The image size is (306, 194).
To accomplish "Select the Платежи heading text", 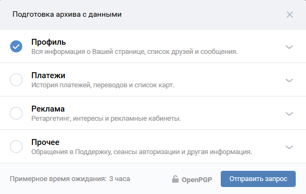I will (x=48, y=75).
